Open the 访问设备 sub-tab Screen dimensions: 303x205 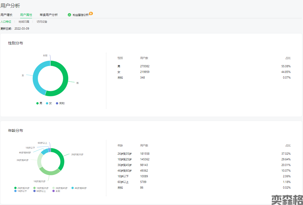pyautogui.click(x=42, y=22)
